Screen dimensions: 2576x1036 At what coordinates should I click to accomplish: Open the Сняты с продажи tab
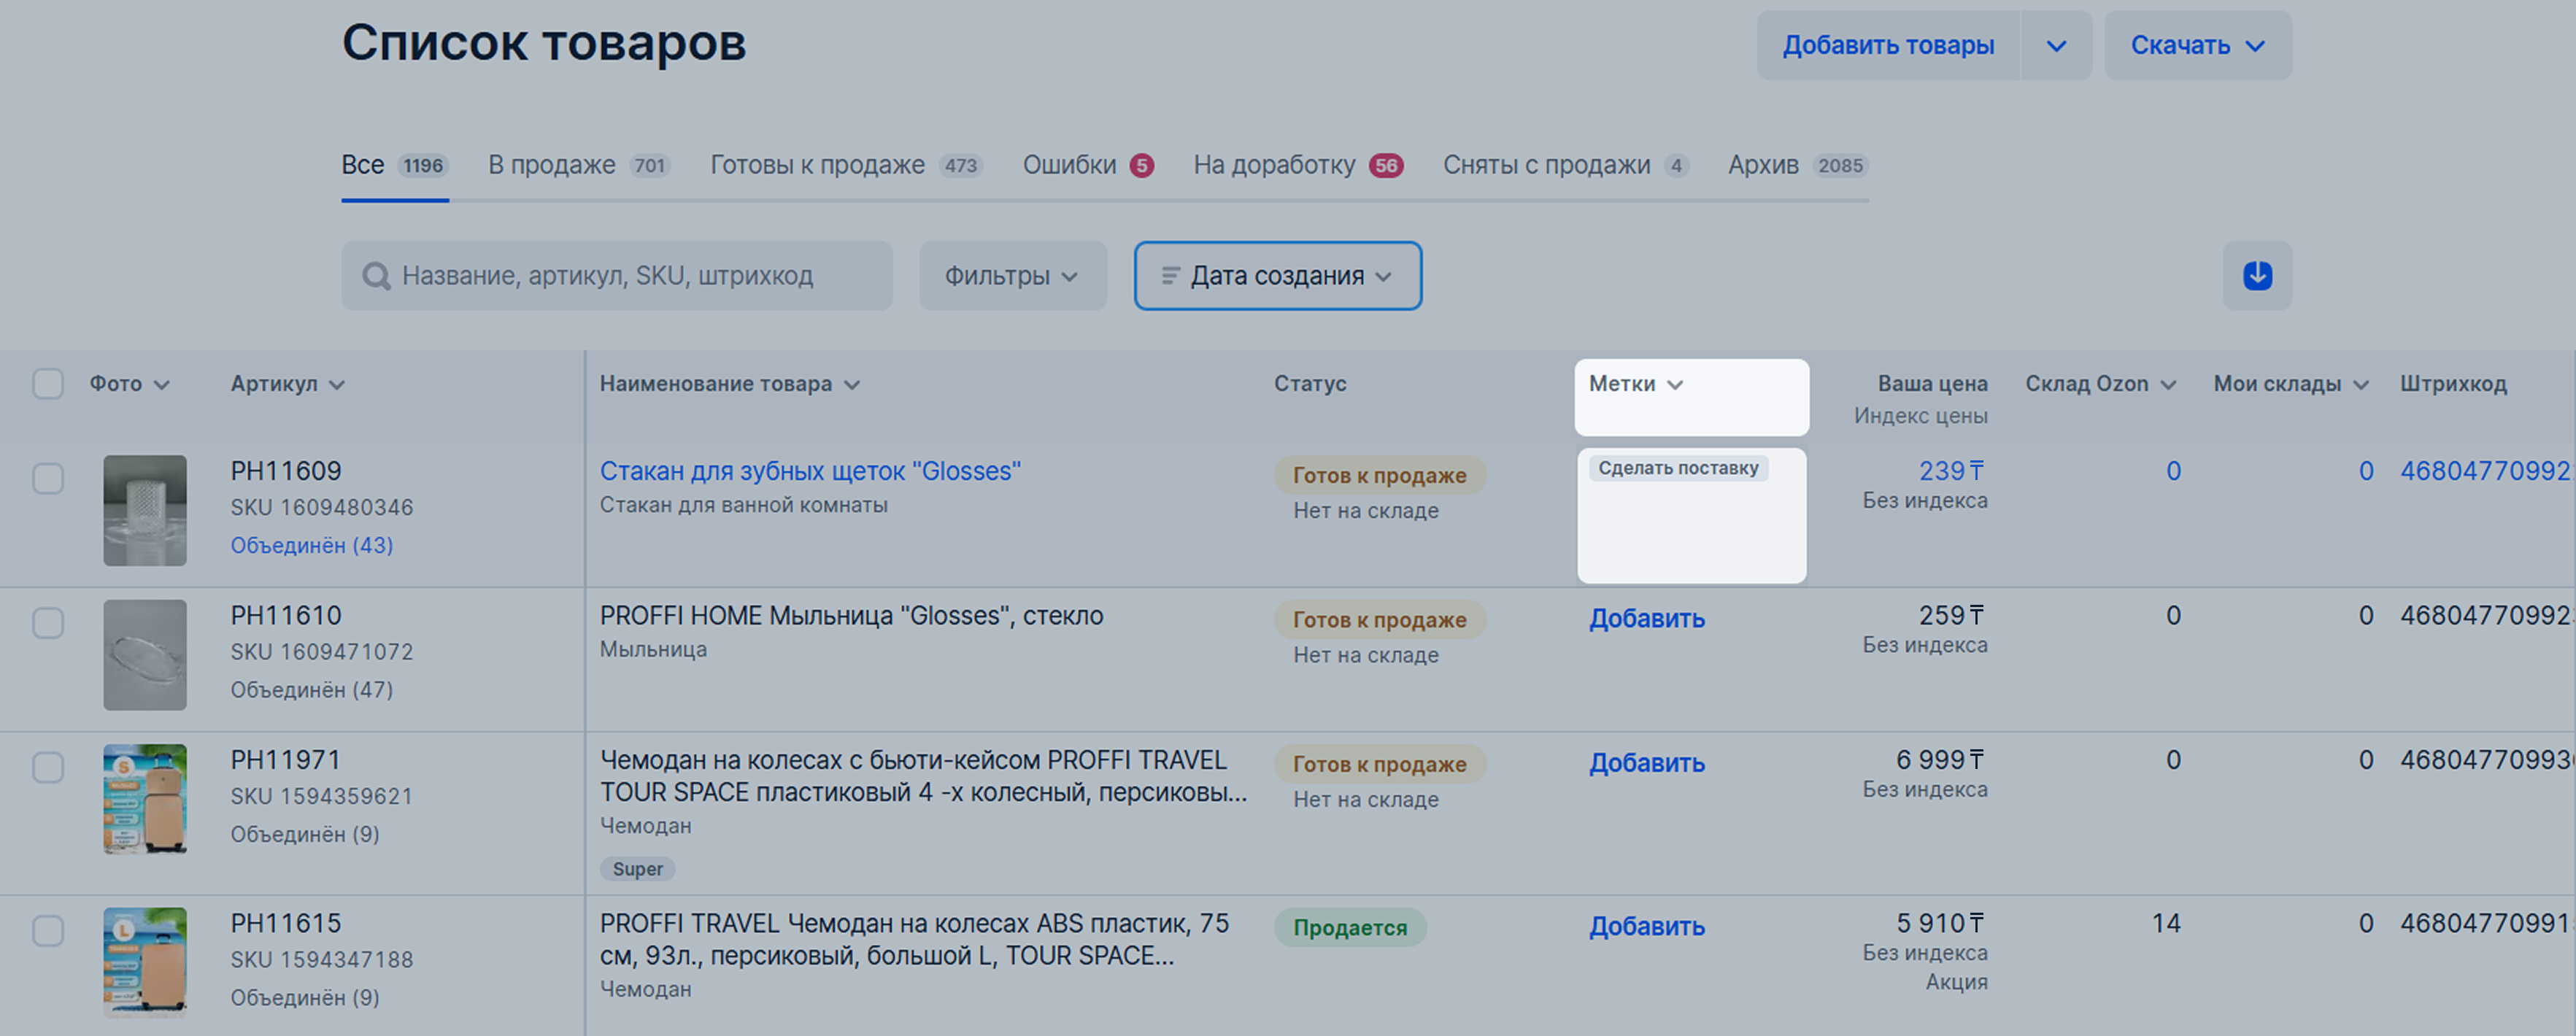click(1565, 165)
